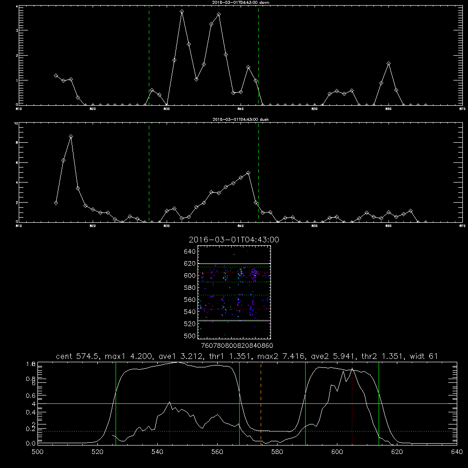Click the peak marker near 860 in the dawn plot
Screen dimensions: 468x468
(388, 64)
